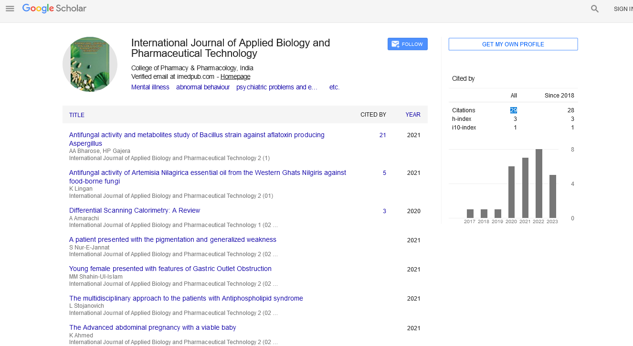This screenshot has width=633, height=346.
Task: Click the journal profile name heading
Action: [231, 48]
